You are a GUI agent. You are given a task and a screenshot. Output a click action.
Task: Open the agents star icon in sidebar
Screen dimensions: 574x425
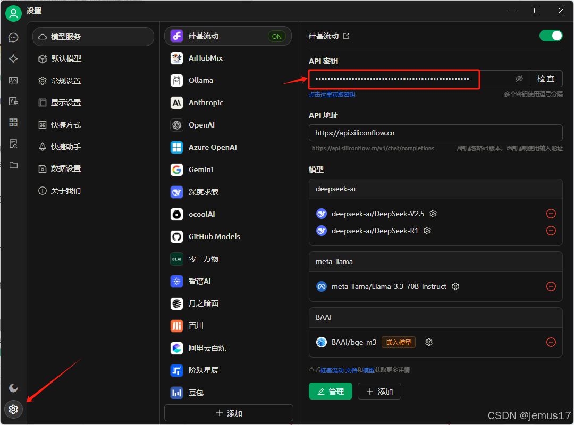[13, 58]
